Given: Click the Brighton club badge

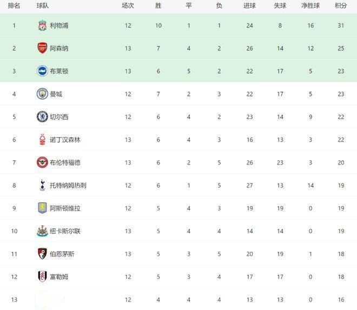Looking at the screenshot, I should [x=42, y=71].
